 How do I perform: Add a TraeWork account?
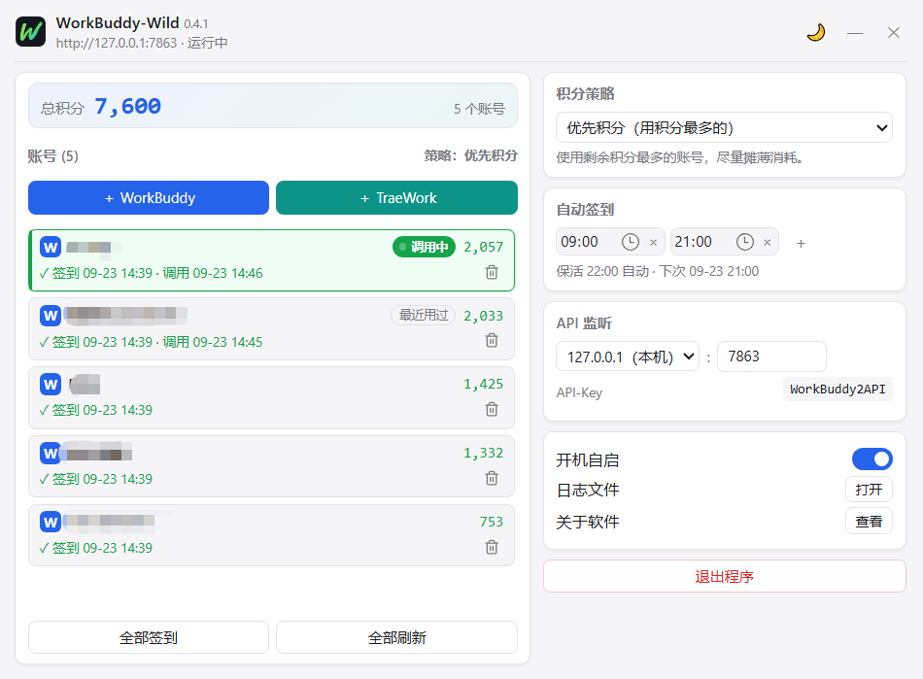tap(396, 198)
